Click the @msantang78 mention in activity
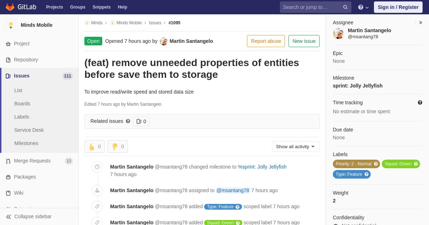The width and height of the screenshot is (429, 225). (233, 190)
